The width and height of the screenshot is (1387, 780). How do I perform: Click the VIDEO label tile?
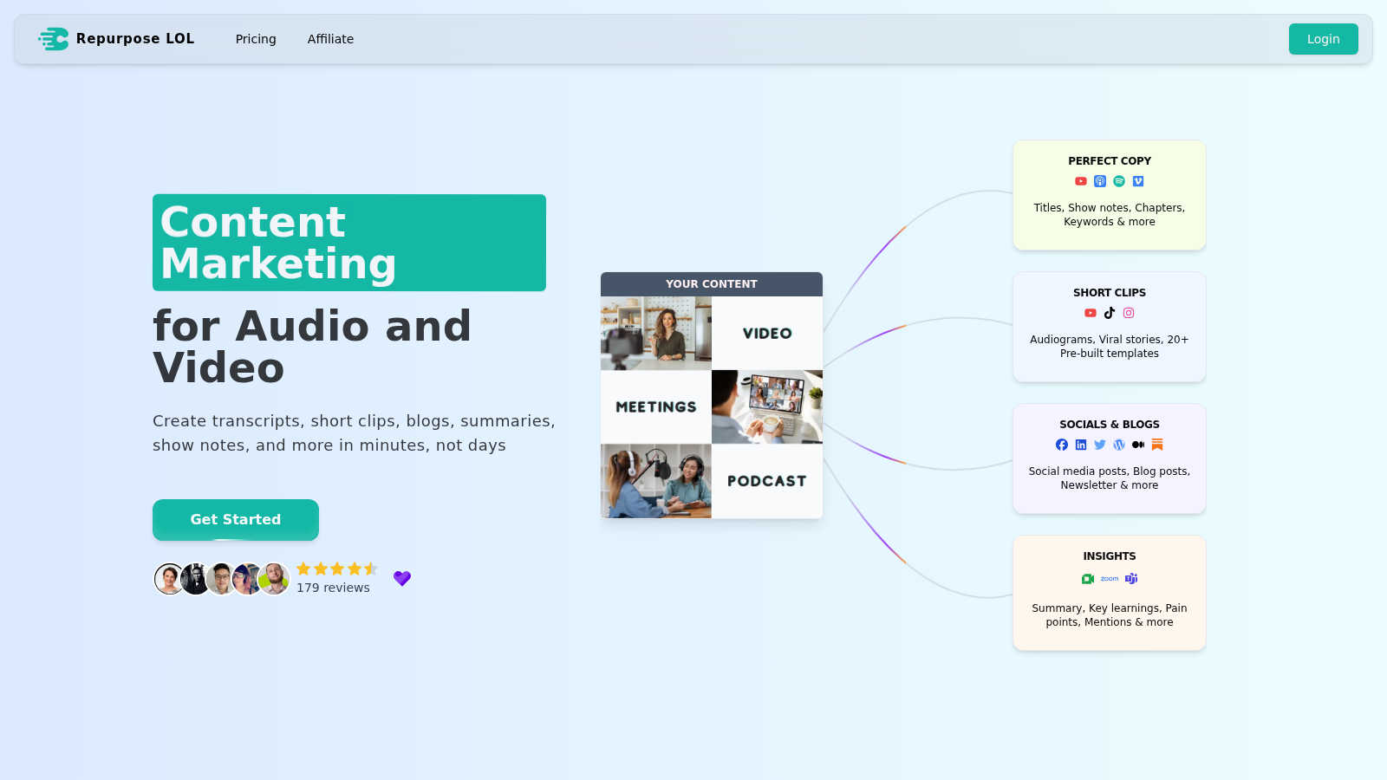click(767, 334)
